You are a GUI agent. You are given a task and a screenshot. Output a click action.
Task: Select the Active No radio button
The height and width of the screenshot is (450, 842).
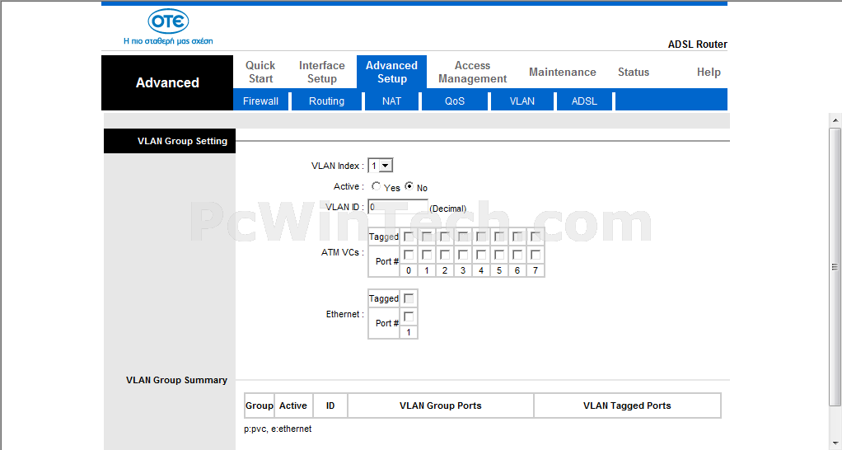(409, 185)
